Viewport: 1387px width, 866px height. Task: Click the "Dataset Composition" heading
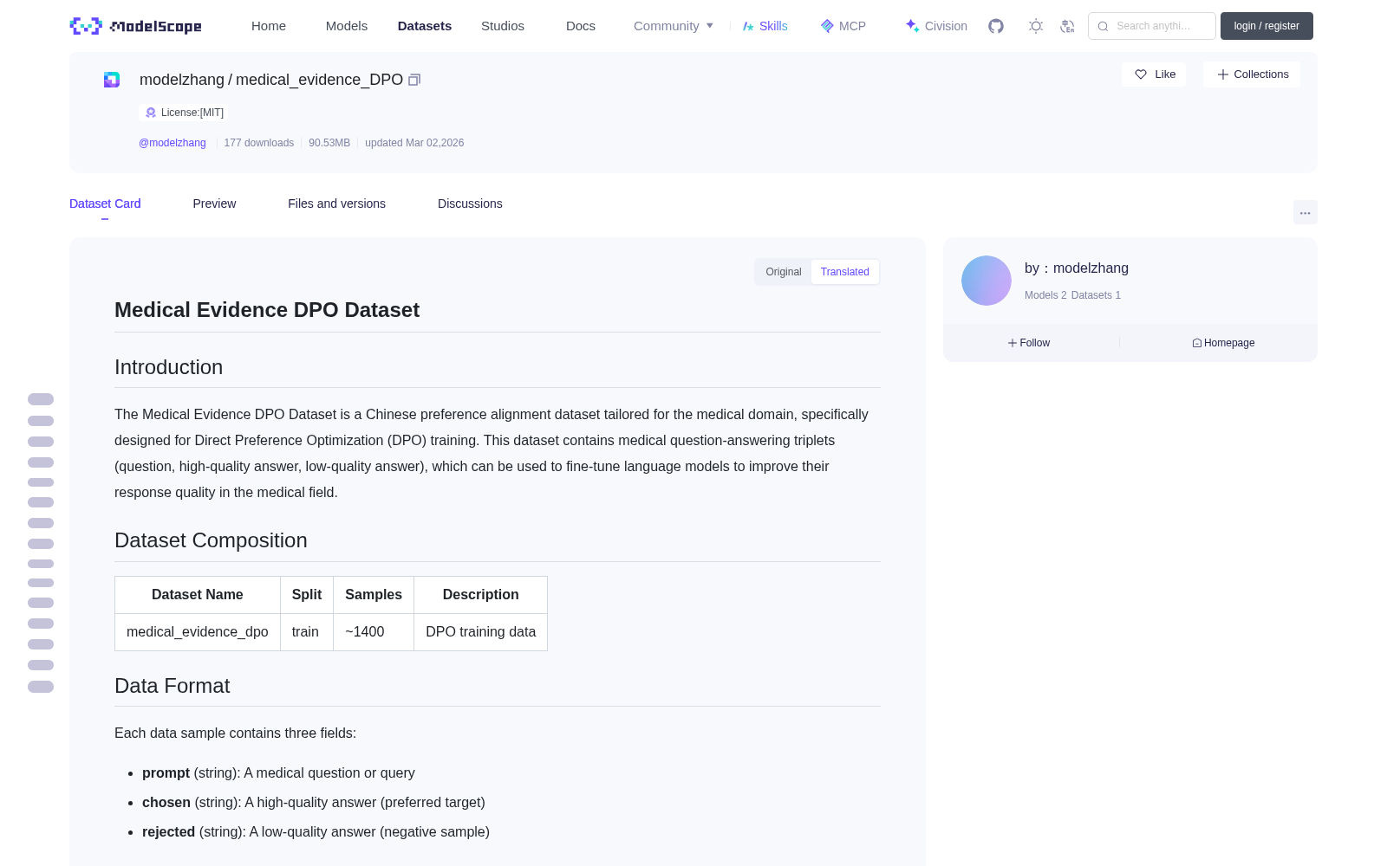[211, 540]
